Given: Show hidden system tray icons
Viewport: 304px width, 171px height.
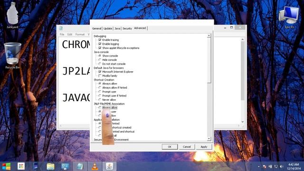Looking at the screenshot, I should (258, 167).
